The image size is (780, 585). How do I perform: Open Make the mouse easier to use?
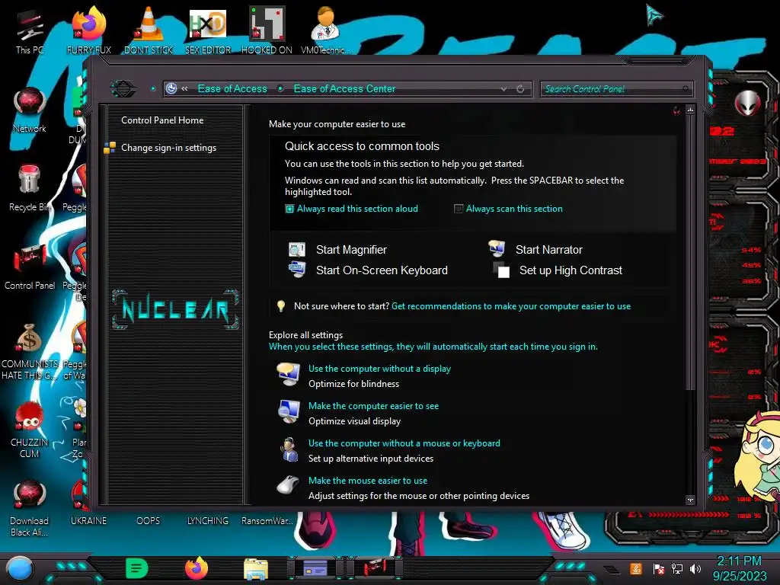[x=368, y=481]
